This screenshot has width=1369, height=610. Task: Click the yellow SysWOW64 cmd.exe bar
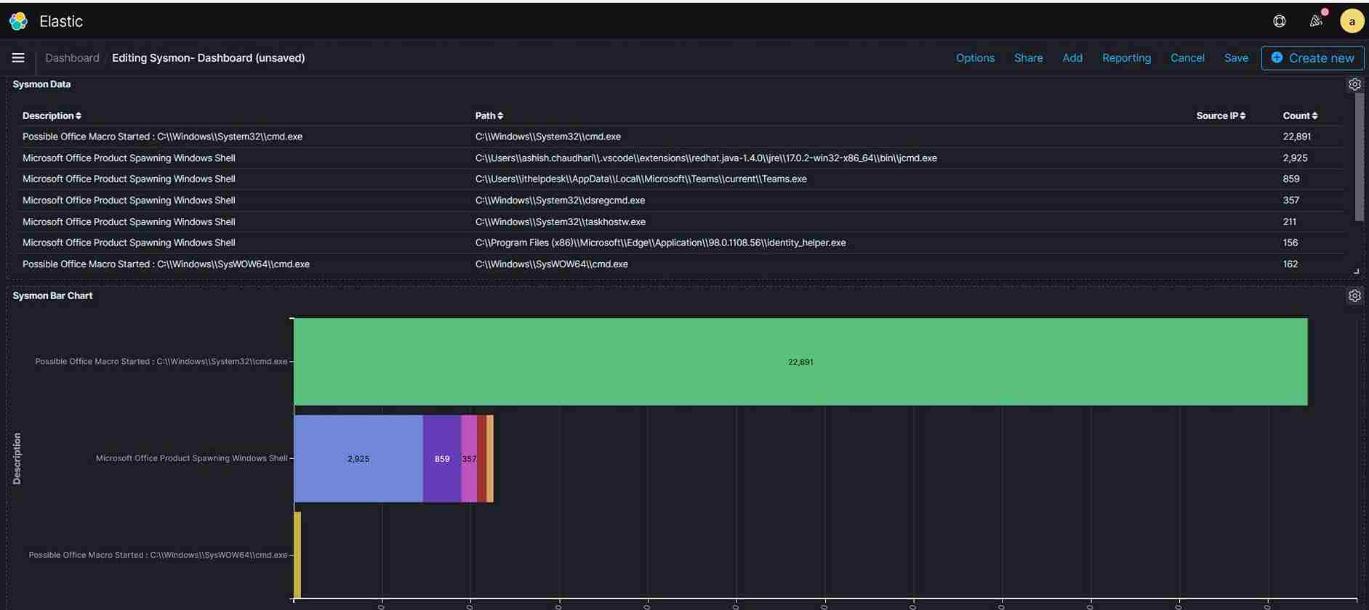pos(297,555)
